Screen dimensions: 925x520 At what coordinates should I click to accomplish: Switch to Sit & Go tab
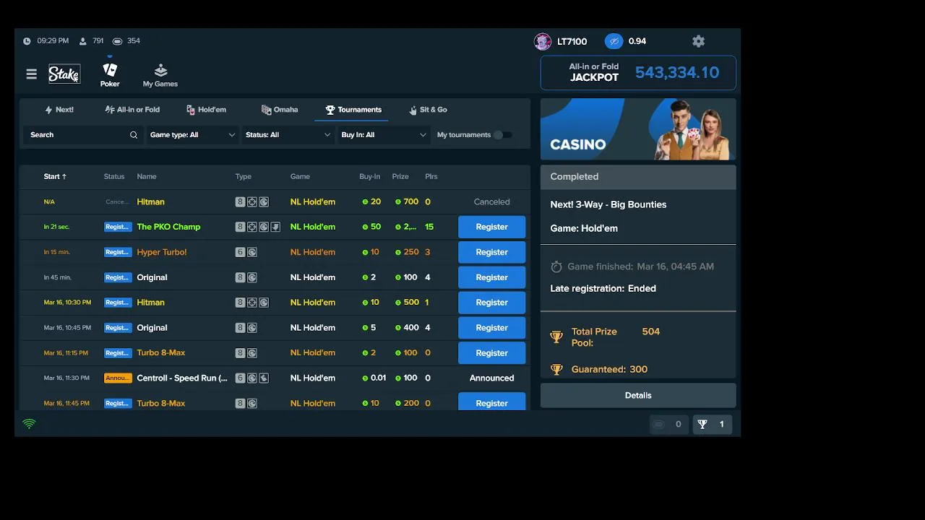(428, 110)
